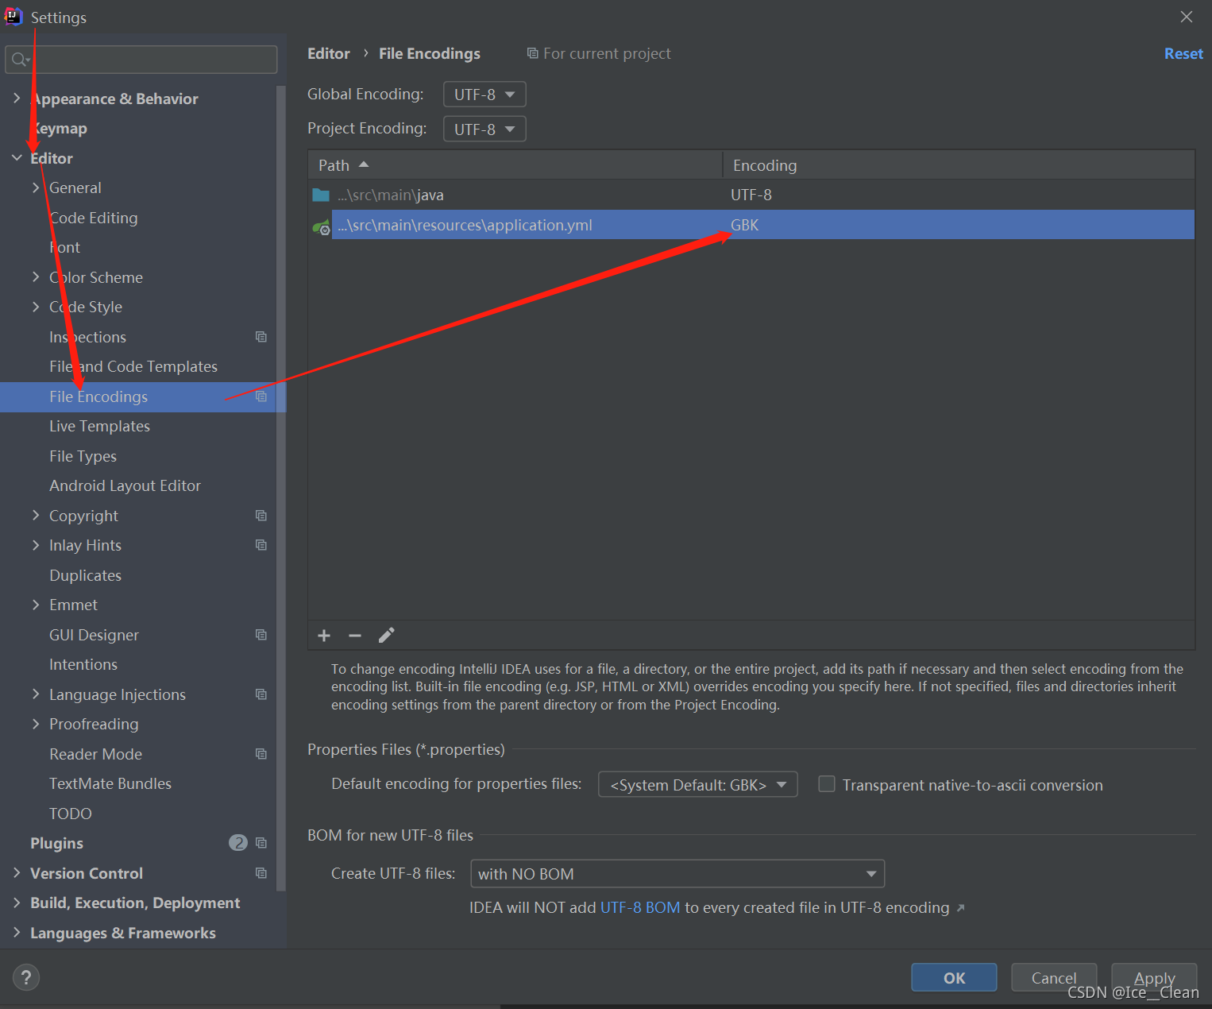Image resolution: width=1212 pixels, height=1009 pixels.
Task: Click the Editor breadcrumb
Action: tap(329, 53)
